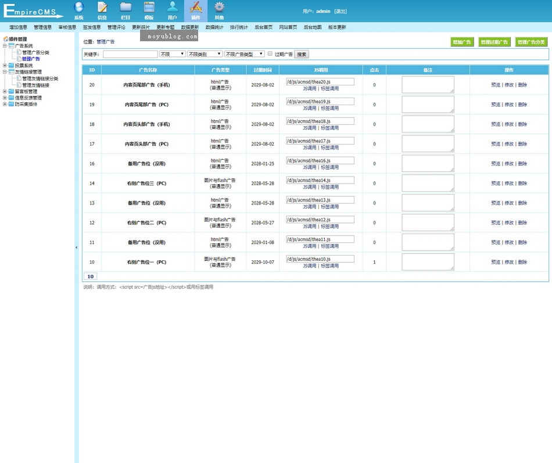The height and width of the screenshot is (463, 552).
Task: Open the 管理评论 menu item
Action: tap(117, 27)
